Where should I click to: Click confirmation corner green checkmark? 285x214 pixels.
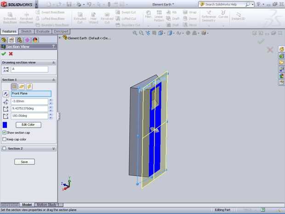tap(261, 42)
